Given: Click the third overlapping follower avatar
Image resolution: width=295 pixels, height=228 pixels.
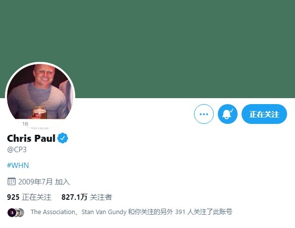Looking at the screenshot, I should tap(21, 213).
